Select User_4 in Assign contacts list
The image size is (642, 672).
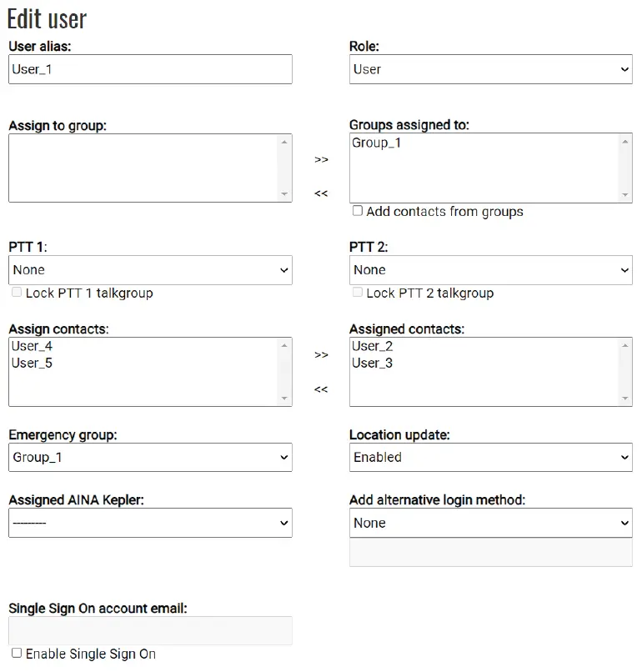click(x=33, y=346)
